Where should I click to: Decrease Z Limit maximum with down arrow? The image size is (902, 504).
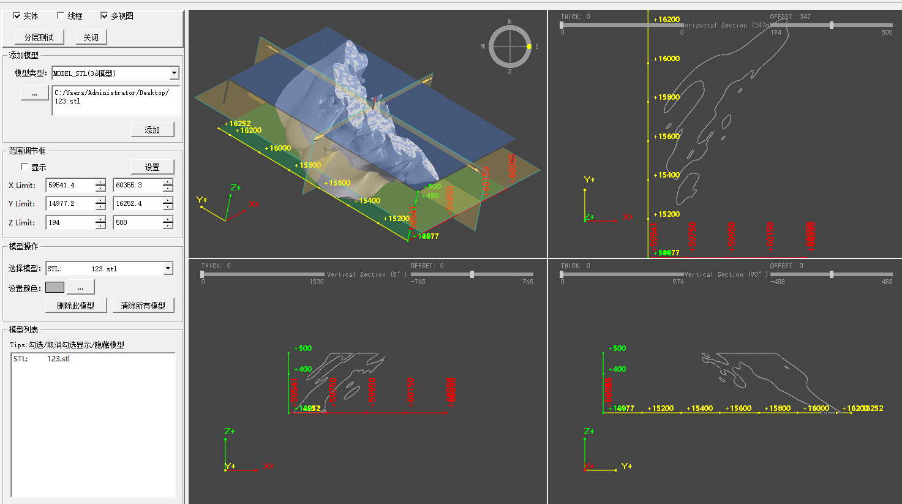[x=168, y=226]
